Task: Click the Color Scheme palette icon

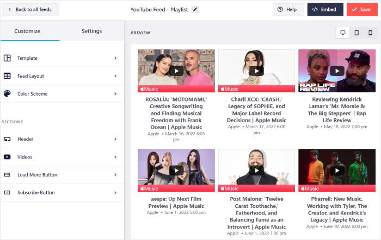Action: [x=7, y=93]
